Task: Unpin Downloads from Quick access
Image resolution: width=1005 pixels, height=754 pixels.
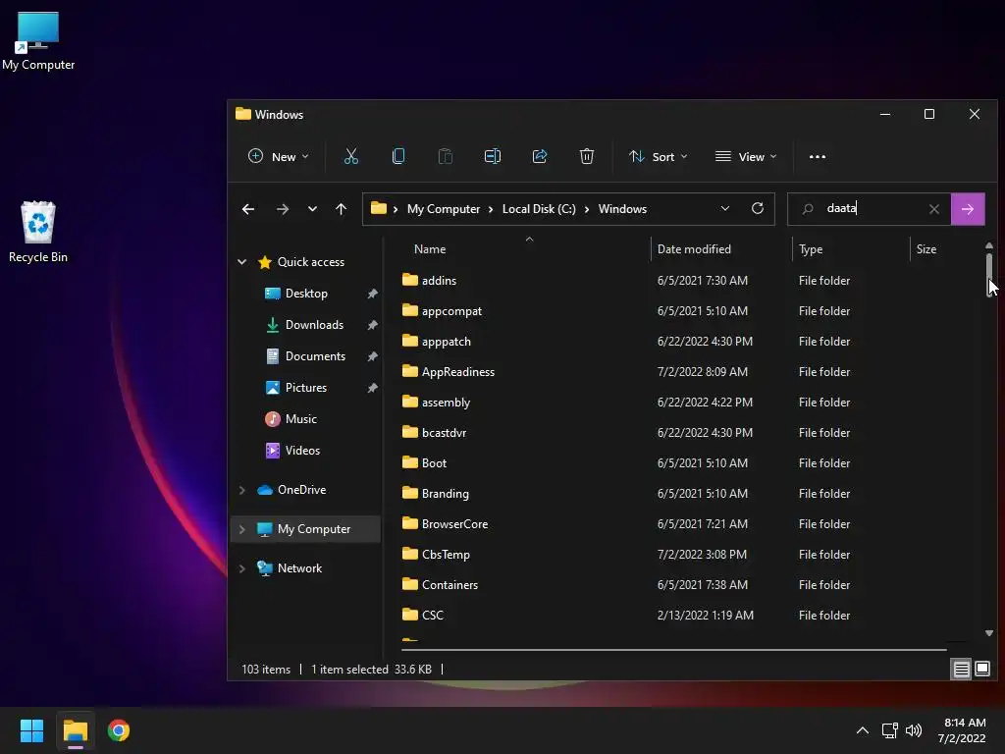Action: click(x=372, y=325)
